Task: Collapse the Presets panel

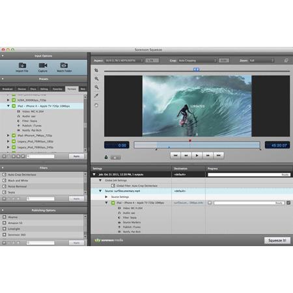Action: click(x=3, y=79)
